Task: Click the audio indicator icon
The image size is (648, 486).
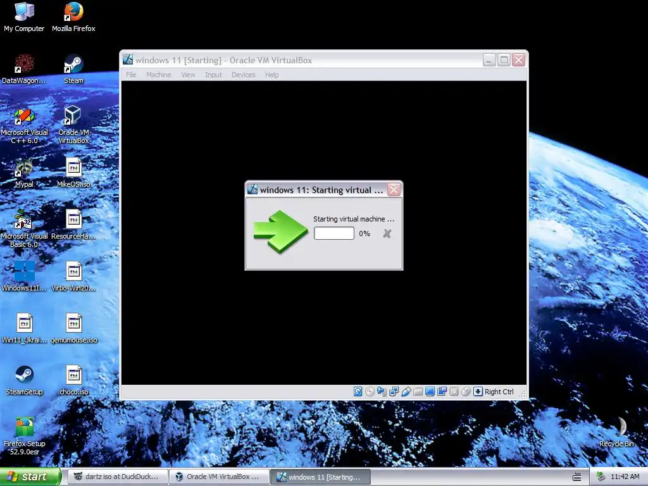Action: pos(382,391)
